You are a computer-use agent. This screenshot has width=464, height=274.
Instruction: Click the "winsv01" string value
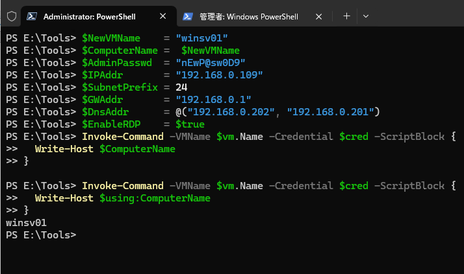point(201,38)
